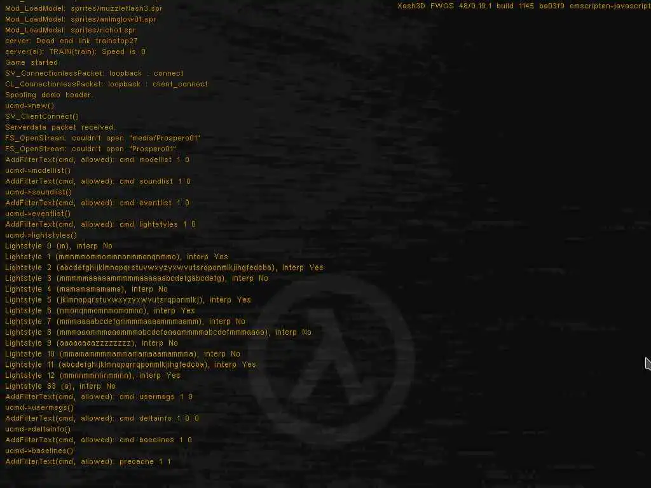Click 'Lightstyle 6 (nmonqnmomnmomomno)' line

pos(100,310)
